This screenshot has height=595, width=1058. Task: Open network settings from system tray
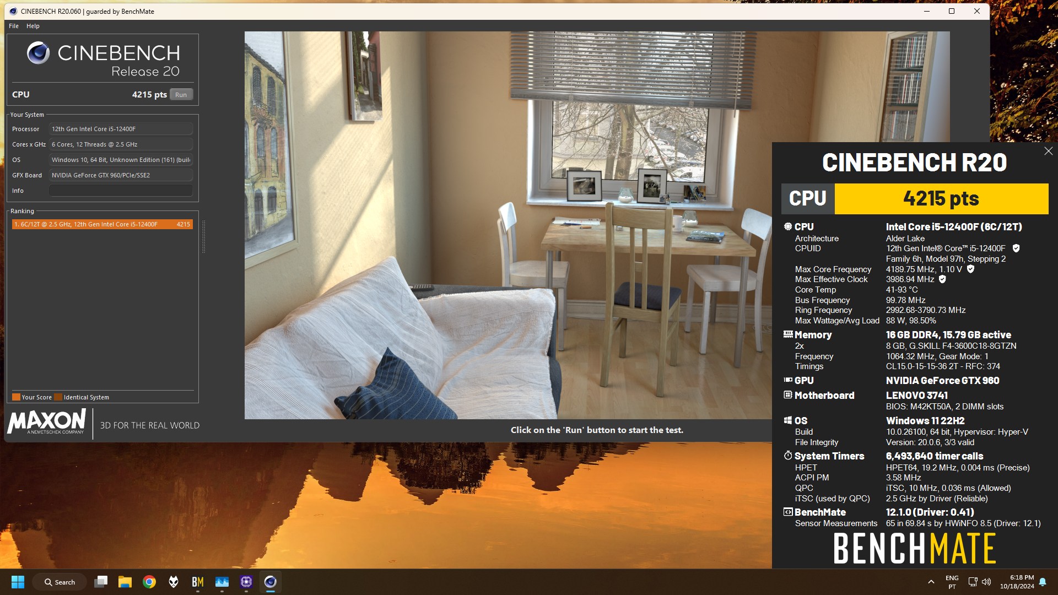pos(973,582)
